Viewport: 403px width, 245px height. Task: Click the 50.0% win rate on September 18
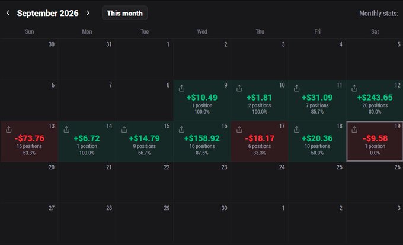coord(317,153)
